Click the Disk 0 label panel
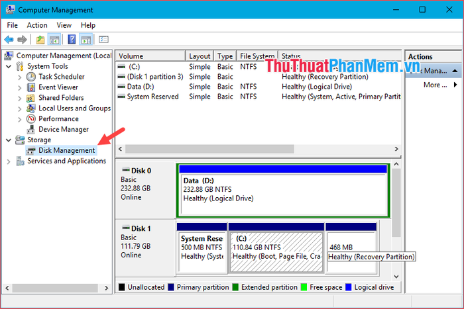Viewport: 464px width, 309px height. click(x=146, y=190)
